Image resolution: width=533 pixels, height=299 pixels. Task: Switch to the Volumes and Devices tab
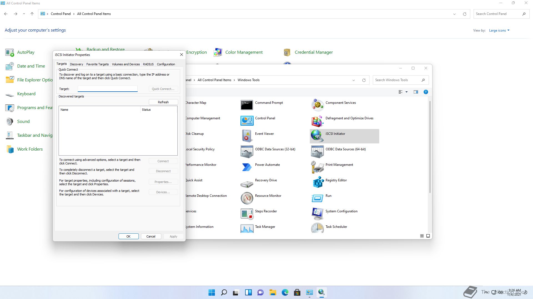[126, 64]
